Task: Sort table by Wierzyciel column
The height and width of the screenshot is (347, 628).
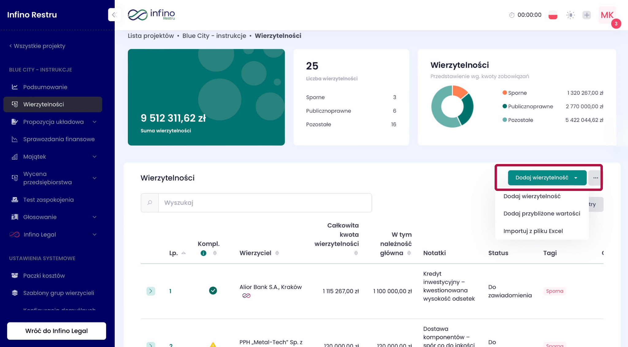Action: coord(277,253)
